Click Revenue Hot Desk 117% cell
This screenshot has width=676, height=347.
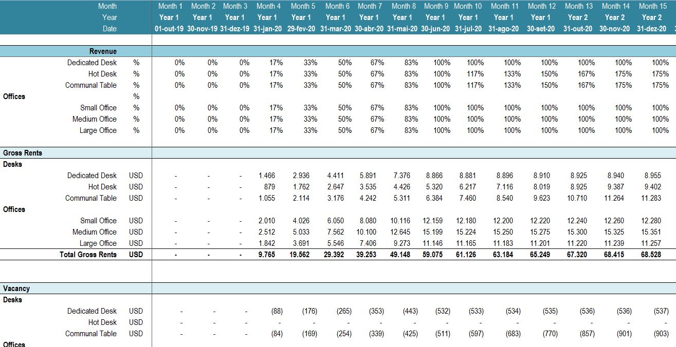click(x=476, y=74)
